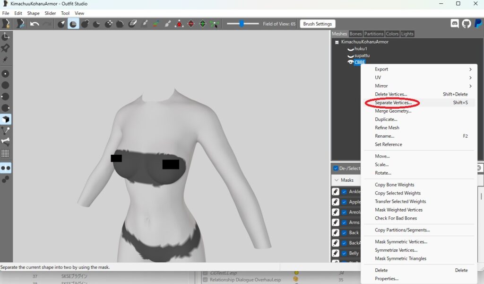Click the pin icon in left sidebar

[6, 48]
